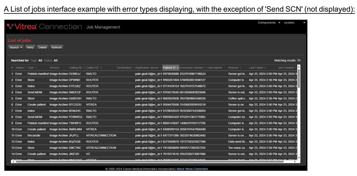Sort by the Called AE sort icon

(101, 68)
